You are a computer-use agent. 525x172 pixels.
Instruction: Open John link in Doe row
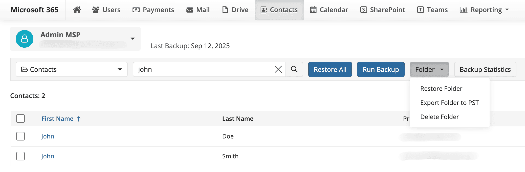pos(48,136)
